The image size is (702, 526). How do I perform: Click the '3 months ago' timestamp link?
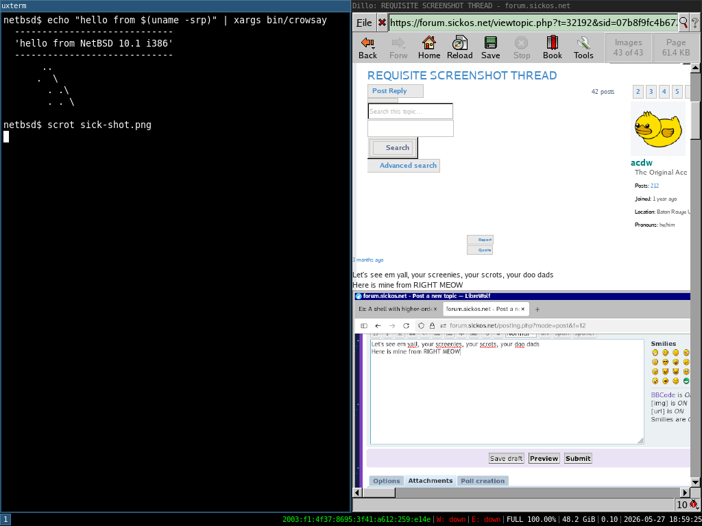coord(367,260)
